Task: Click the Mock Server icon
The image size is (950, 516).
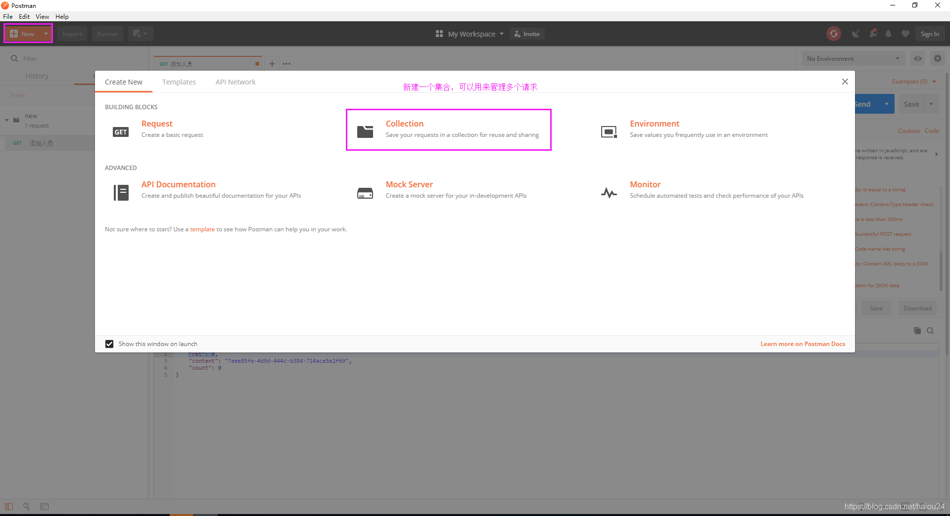Action: coord(365,193)
